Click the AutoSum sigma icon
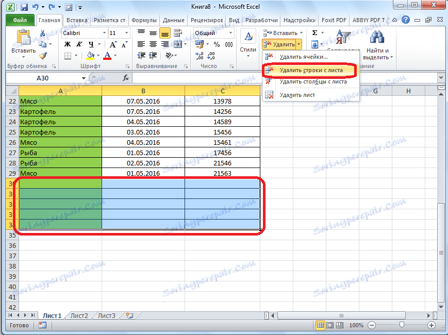This screenshot has width=448, height=335. [x=316, y=33]
